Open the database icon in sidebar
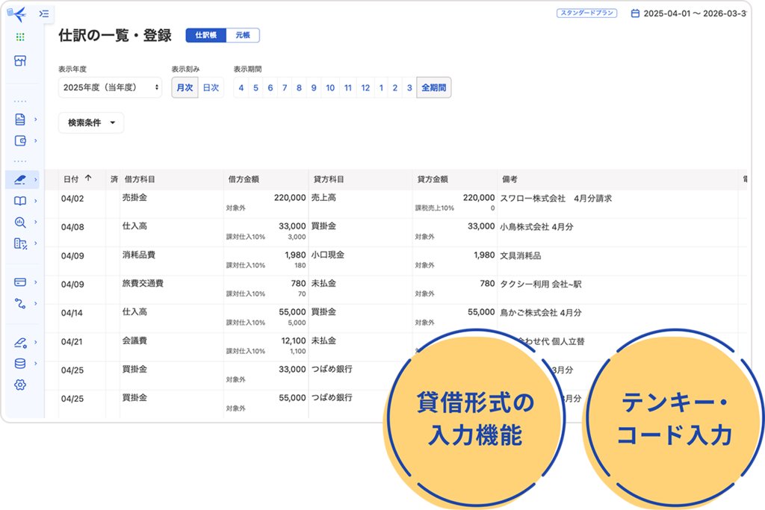765x510 pixels. tap(20, 364)
